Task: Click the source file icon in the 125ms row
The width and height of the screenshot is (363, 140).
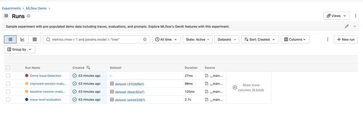Action: 207,92
